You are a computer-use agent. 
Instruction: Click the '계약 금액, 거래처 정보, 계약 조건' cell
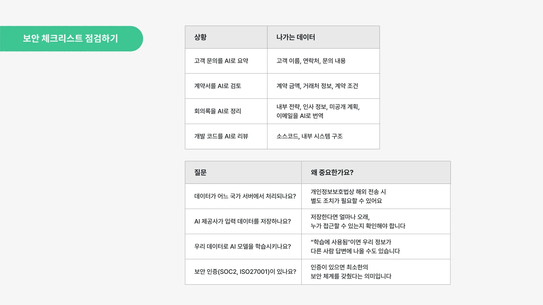tap(317, 86)
